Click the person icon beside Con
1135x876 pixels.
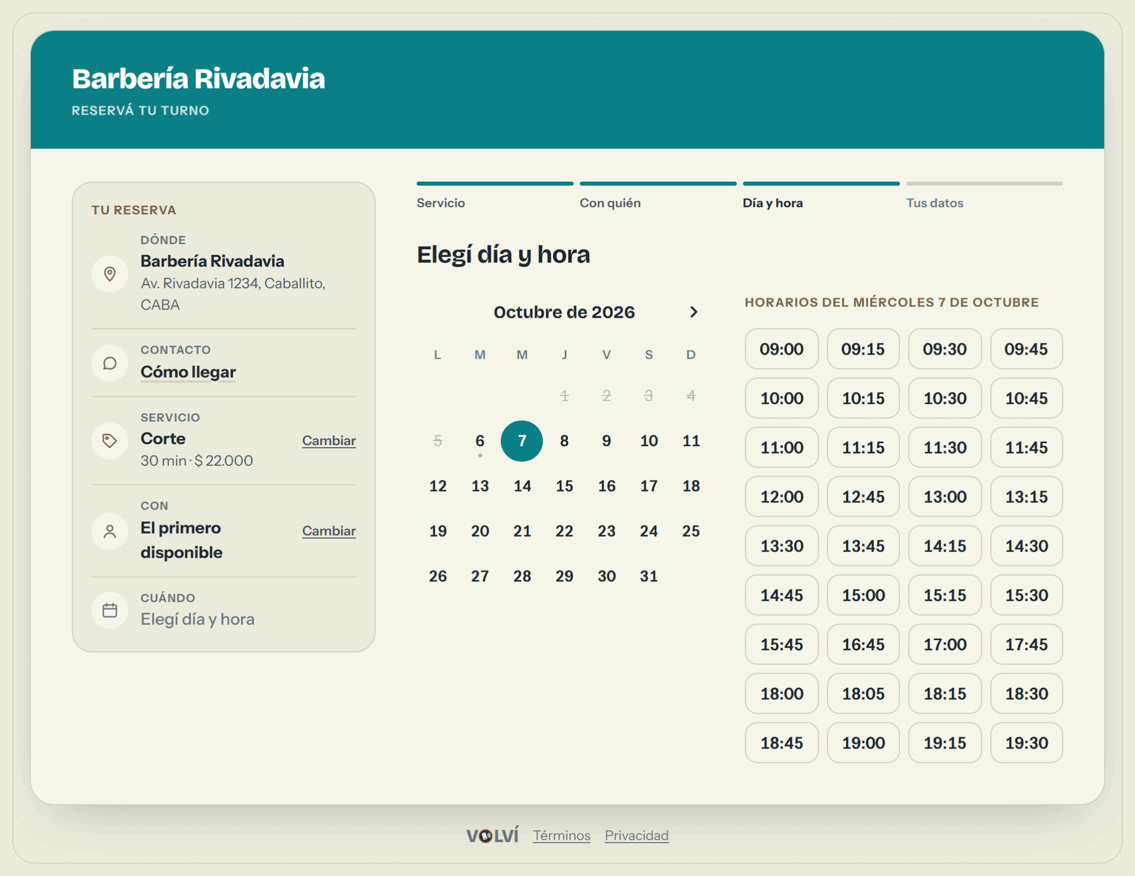109,532
